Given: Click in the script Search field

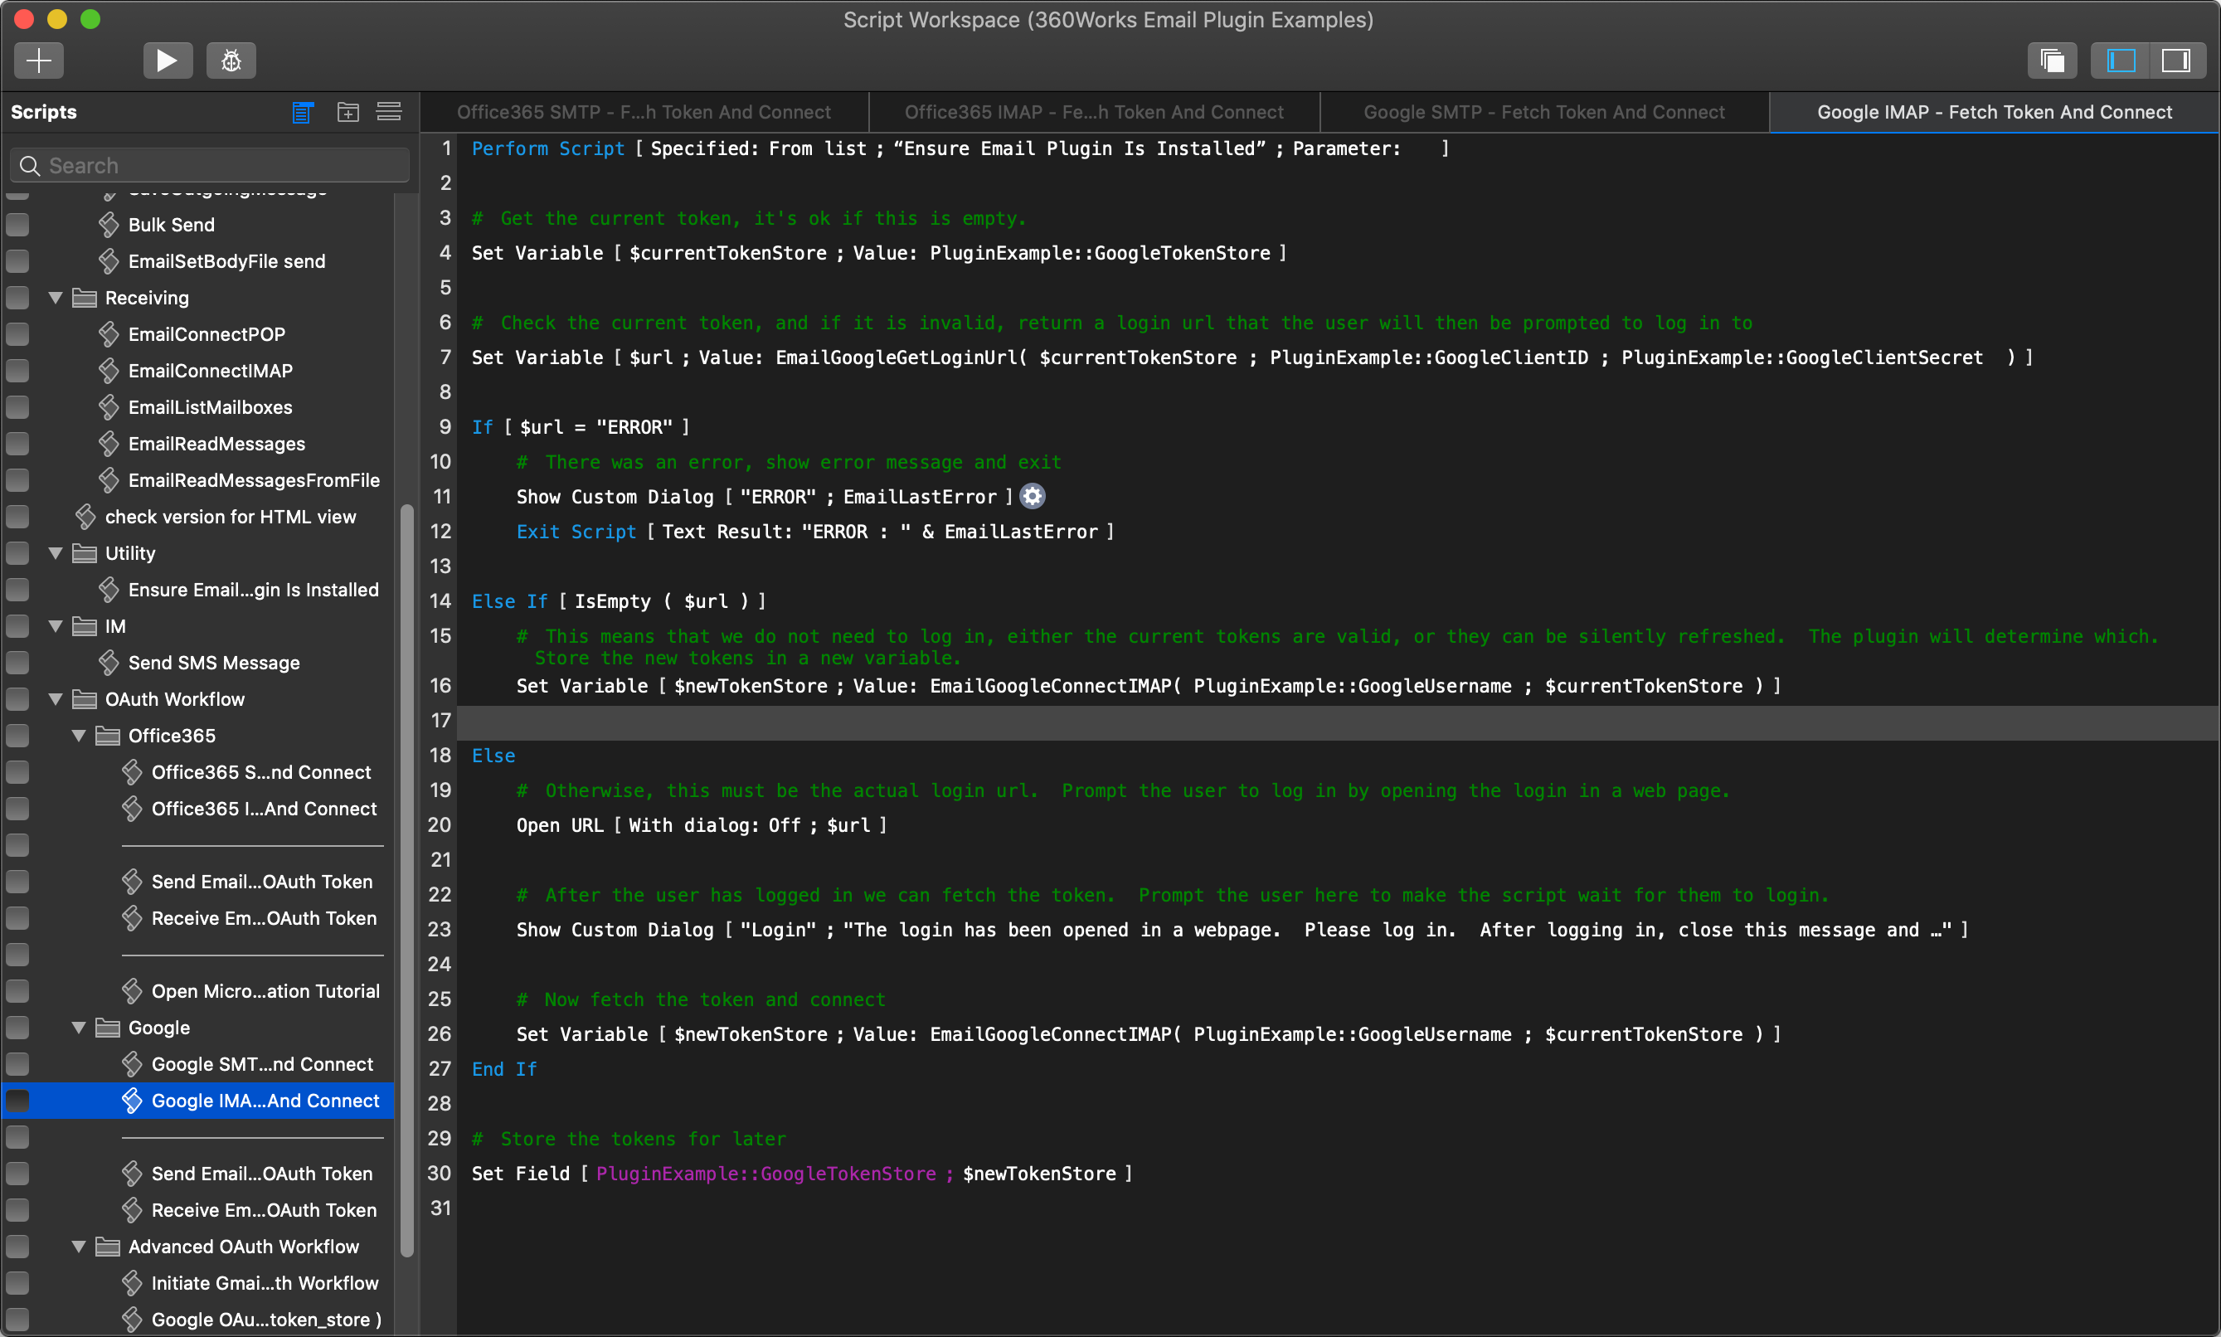Looking at the screenshot, I should (x=209, y=166).
